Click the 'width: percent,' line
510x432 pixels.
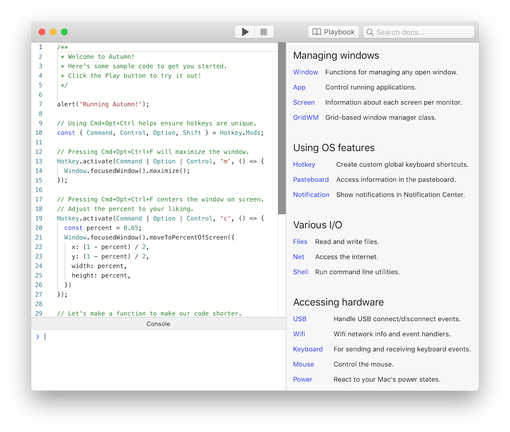99,266
